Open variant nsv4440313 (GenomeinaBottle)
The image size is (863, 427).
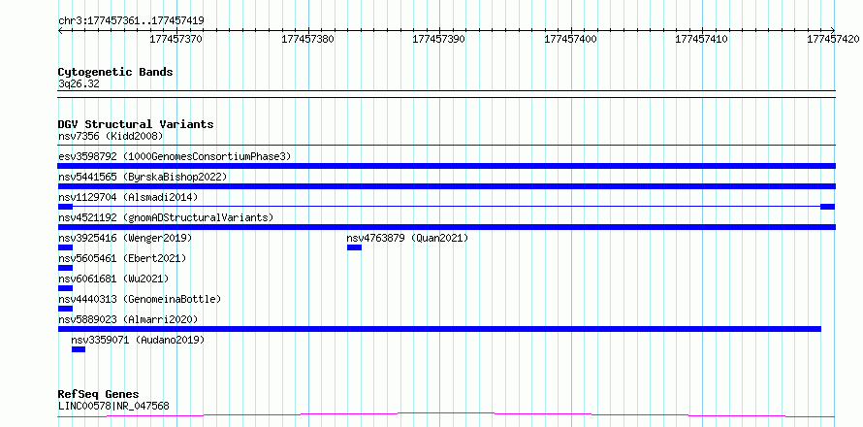(x=140, y=299)
